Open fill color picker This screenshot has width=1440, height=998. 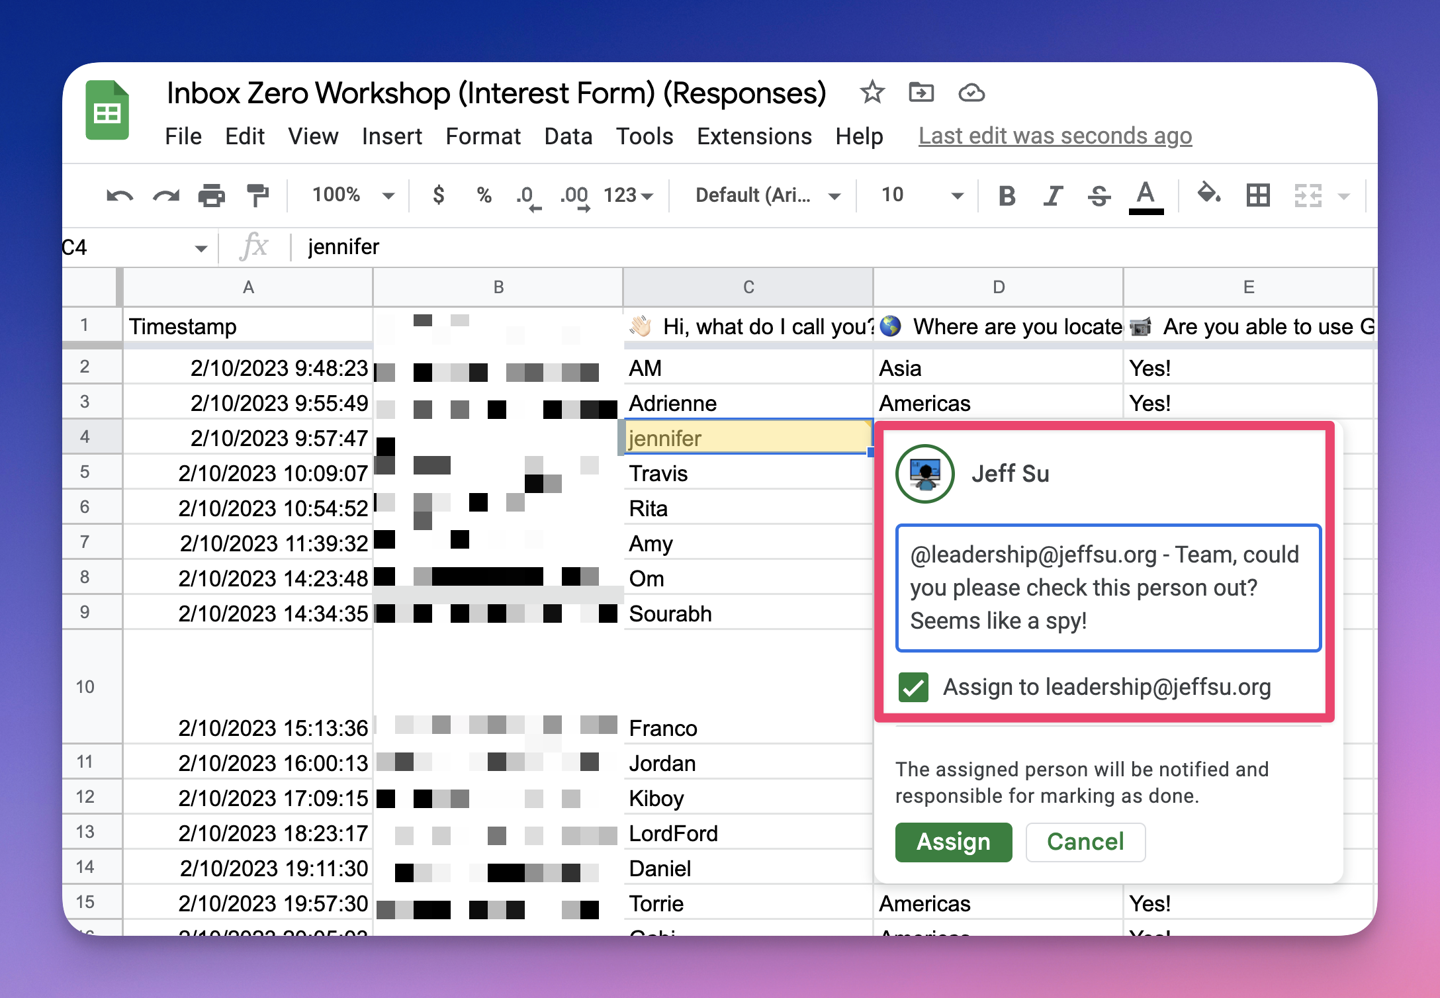tap(1209, 195)
